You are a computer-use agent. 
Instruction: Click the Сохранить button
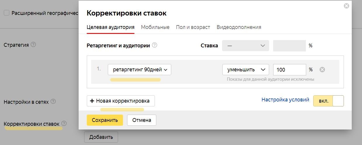coord(105,120)
